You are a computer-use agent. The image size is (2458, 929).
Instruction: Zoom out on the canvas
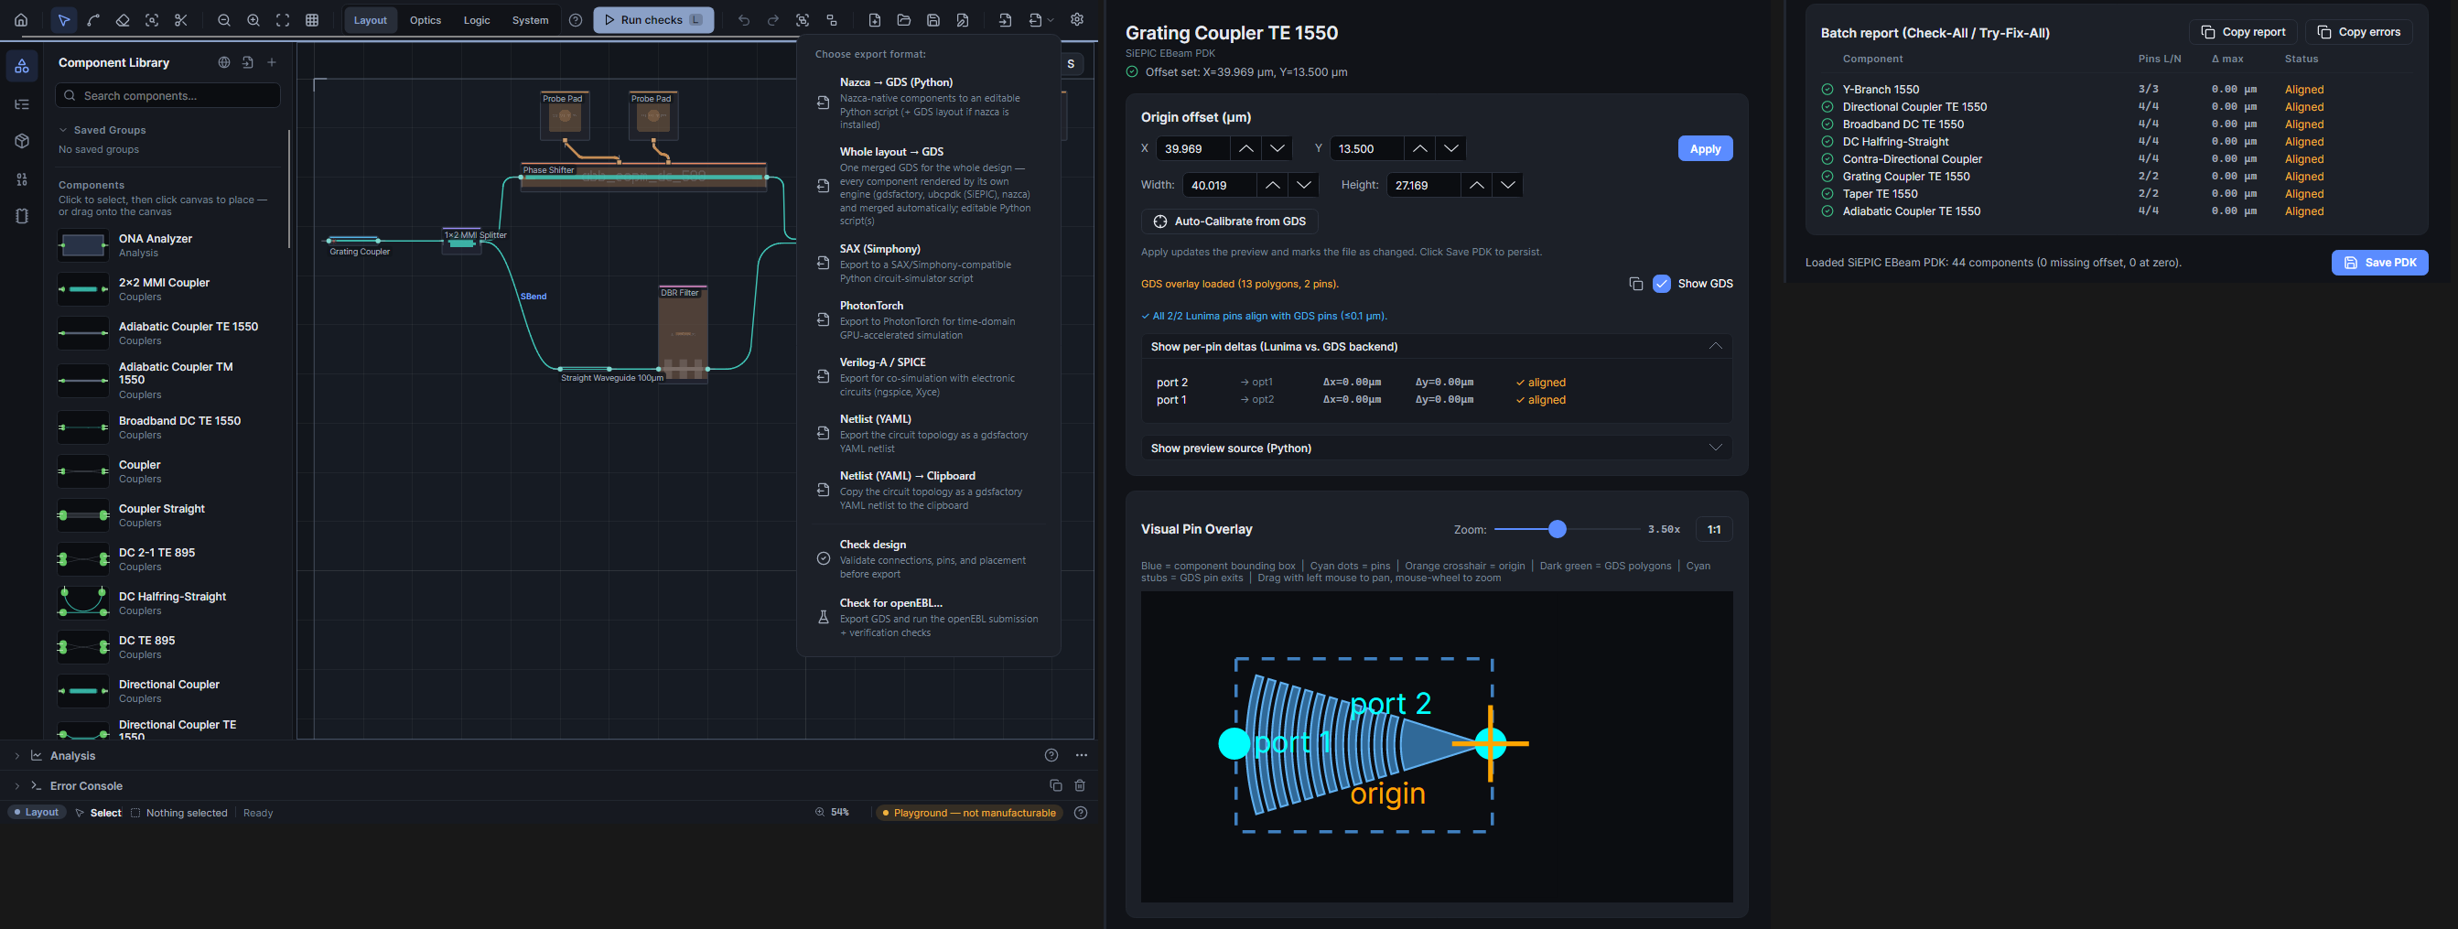pos(224,20)
